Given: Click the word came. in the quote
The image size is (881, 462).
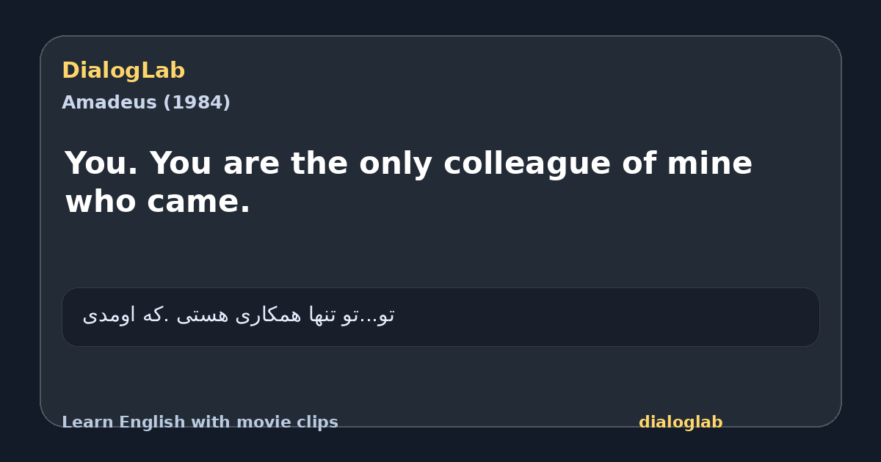Looking at the screenshot, I should tap(199, 202).
